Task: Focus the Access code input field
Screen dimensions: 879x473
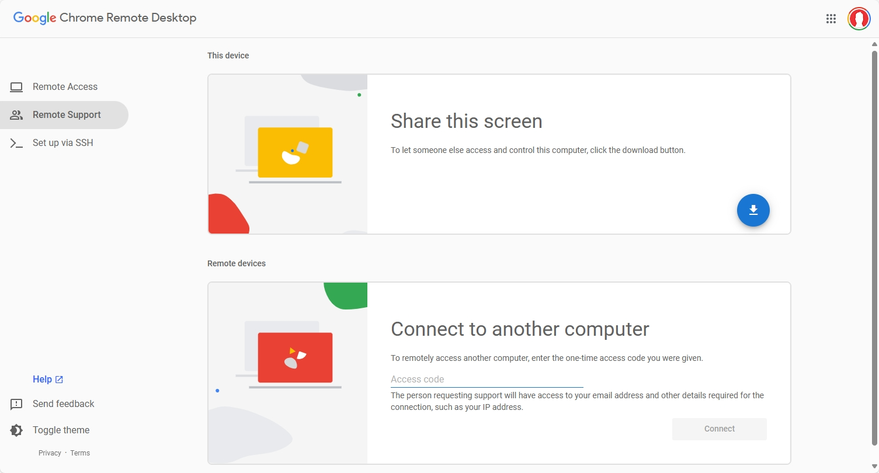Action: [487, 380]
